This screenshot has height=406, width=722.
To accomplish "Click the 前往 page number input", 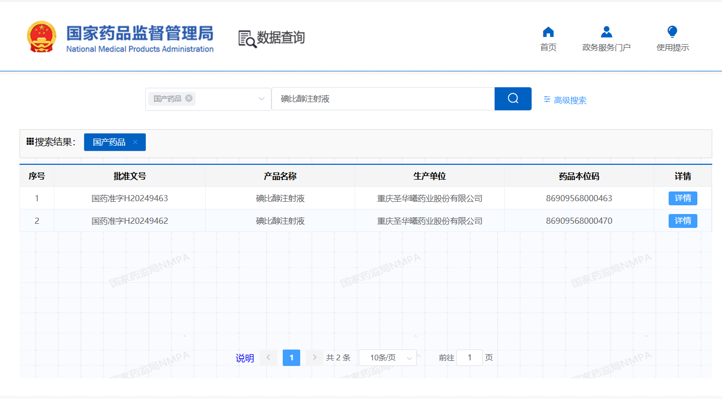I will pyautogui.click(x=470, y=358).
